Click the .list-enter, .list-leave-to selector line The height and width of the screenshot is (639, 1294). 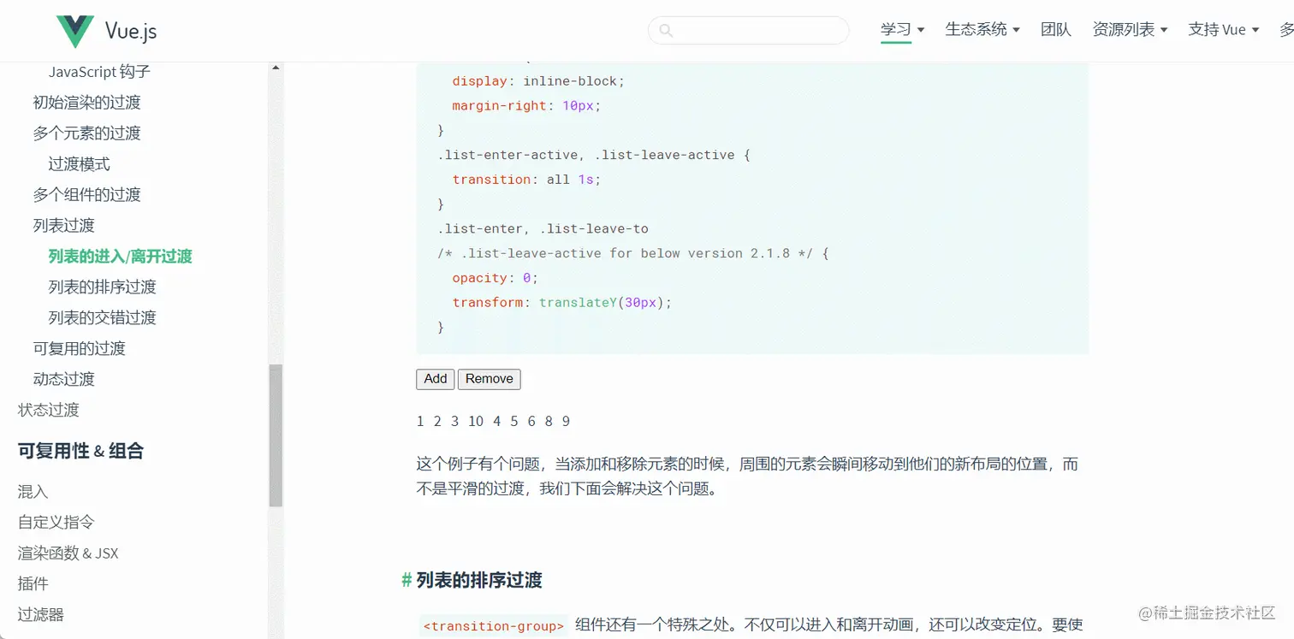pyautogui.click(x=543, y=229)
